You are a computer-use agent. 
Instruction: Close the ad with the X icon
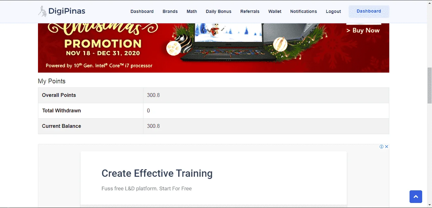386,147
